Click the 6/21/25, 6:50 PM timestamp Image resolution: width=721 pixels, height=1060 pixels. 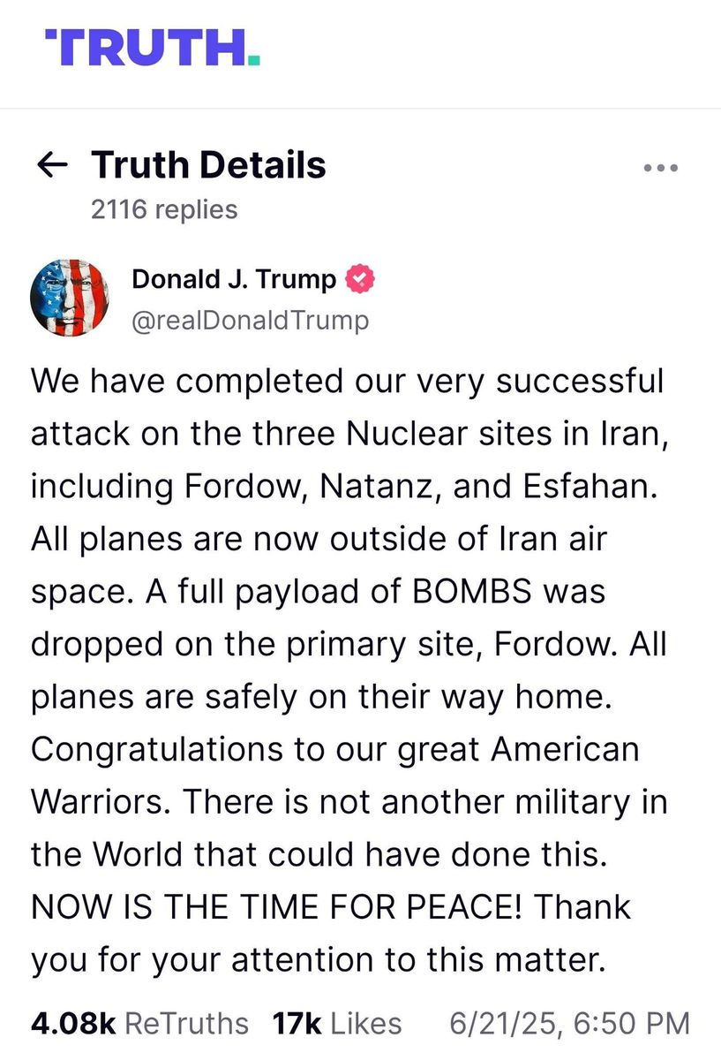click(x=569, y=1024)
